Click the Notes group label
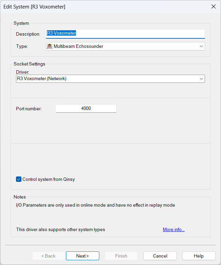Viewport: 221px width, 265px height. pos(20,197)
